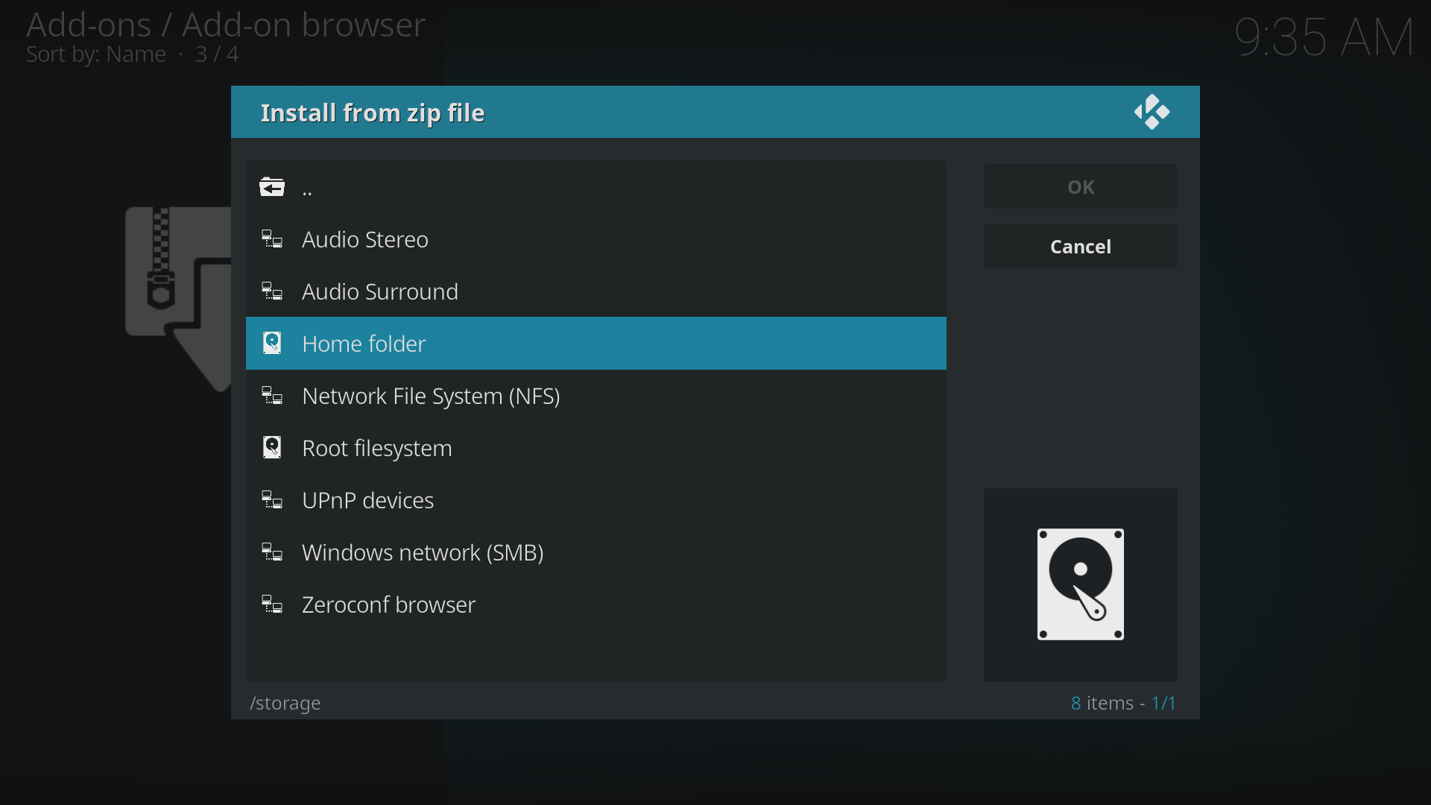This screenshot has width=1431, height=805.
Task: Open the Home folder entry
Action: 364,344
